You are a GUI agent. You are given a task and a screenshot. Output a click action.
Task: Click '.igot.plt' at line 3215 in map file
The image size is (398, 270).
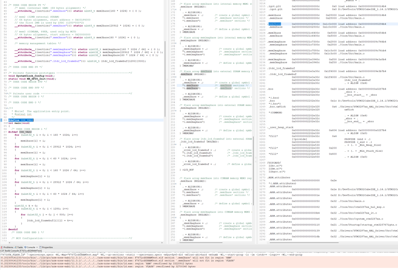[274, 6]
